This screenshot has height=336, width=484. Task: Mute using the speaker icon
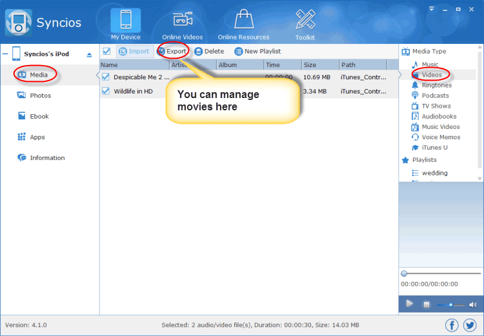click(472, 305)
